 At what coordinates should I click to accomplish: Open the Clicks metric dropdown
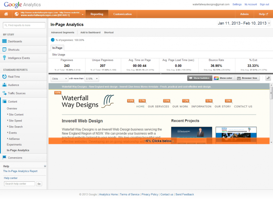pos(59,79)
